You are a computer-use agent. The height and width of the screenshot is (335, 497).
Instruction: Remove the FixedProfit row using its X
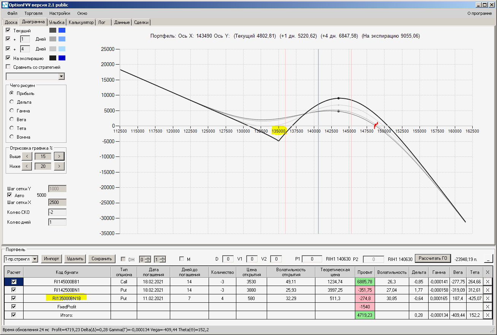(488, 307)
